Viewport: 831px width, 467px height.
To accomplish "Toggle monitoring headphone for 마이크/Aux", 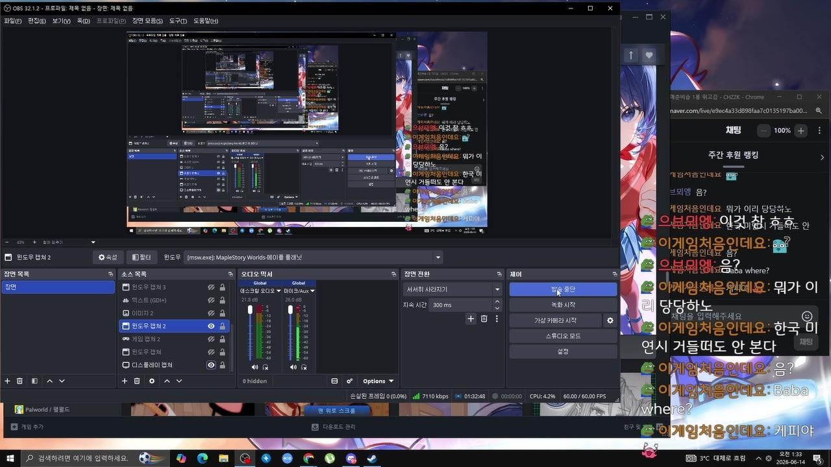I will (x=304, y=367).
